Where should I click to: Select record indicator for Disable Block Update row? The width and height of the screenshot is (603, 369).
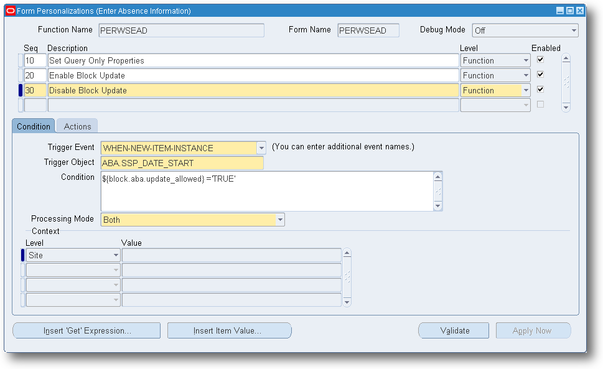click(21, 91)
